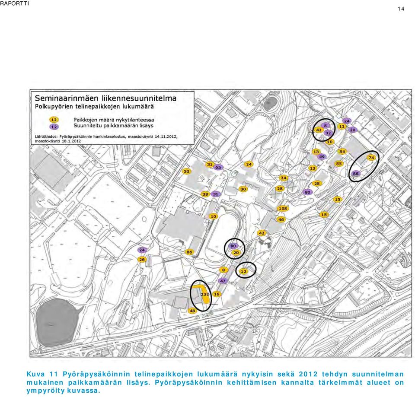Screen dimensions: 415x397
Task: Select the yellow "54" marker
Action: (x=342, y=152)
